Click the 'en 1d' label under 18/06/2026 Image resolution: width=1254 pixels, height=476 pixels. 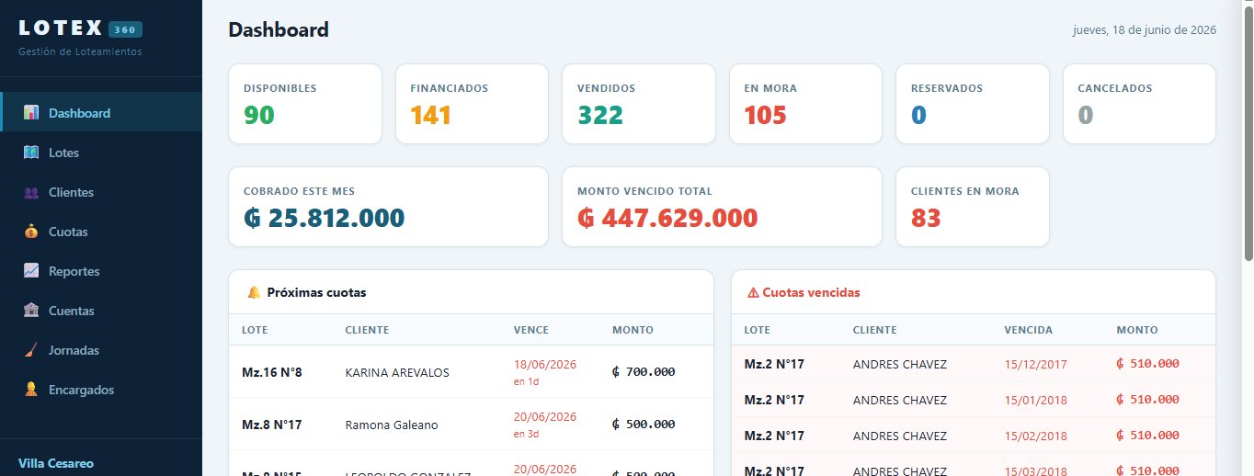[x=526, y=381]
